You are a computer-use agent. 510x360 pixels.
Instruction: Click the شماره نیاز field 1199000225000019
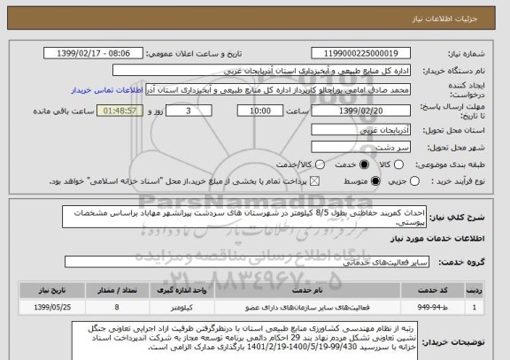[360, 53]
